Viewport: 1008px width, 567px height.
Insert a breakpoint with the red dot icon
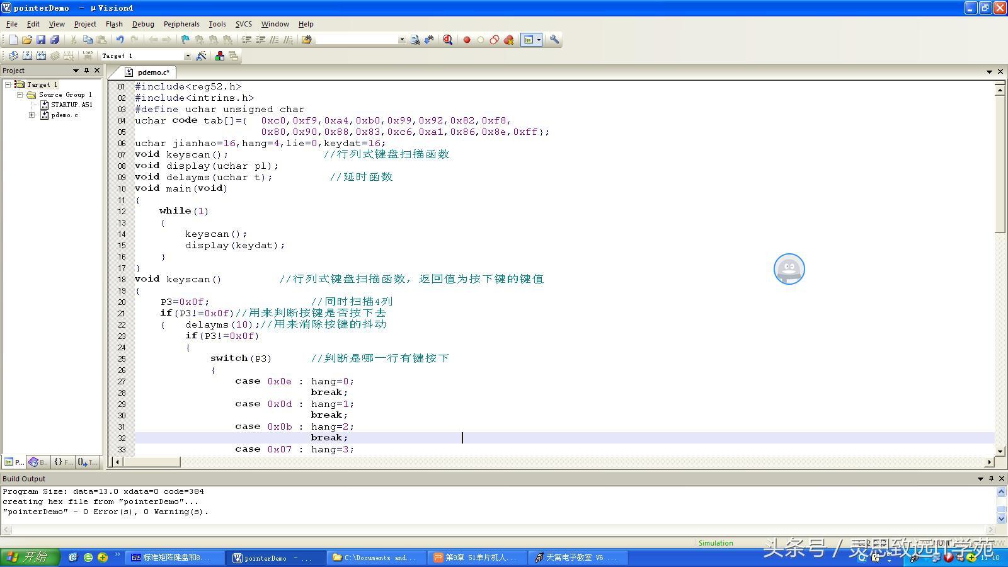[467, 40]
